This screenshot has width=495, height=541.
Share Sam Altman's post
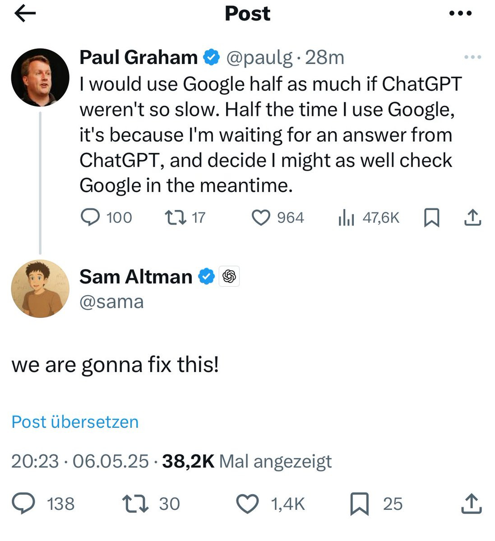(472, 504)
